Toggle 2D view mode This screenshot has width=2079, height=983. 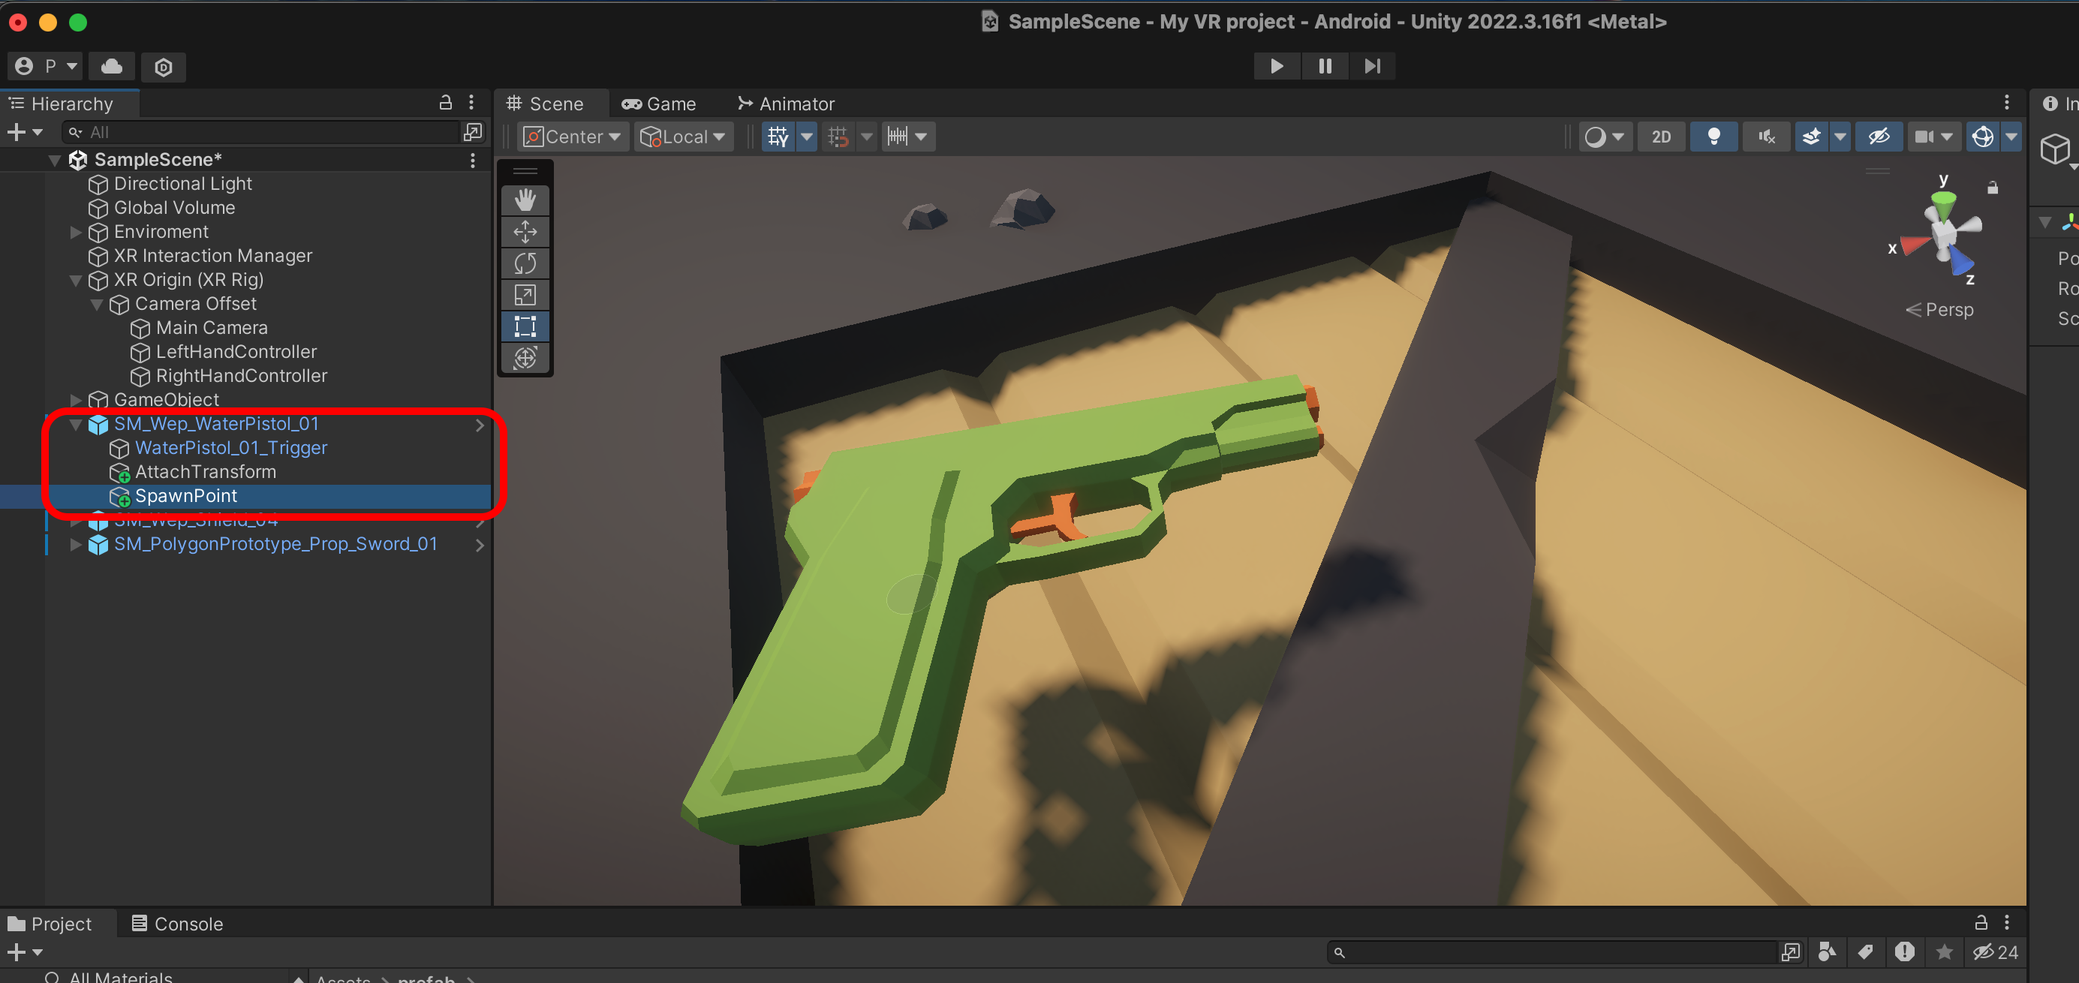click(x=1660, y=137)
